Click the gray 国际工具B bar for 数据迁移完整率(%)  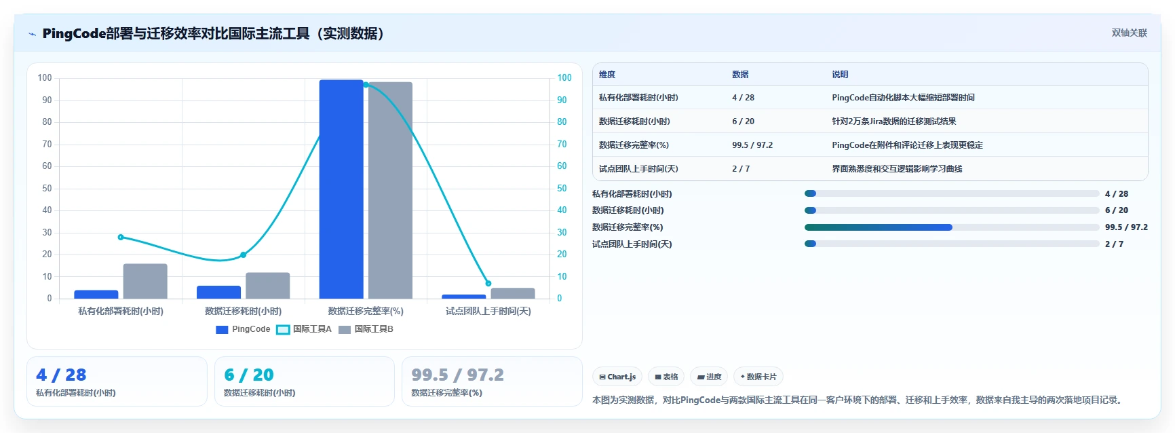tap(390, 191)
